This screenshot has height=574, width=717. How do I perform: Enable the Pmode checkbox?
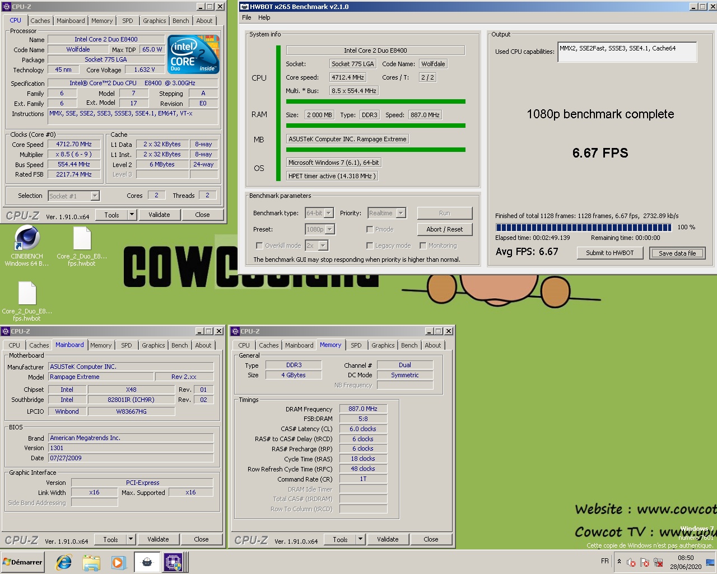tap(370, 229)
